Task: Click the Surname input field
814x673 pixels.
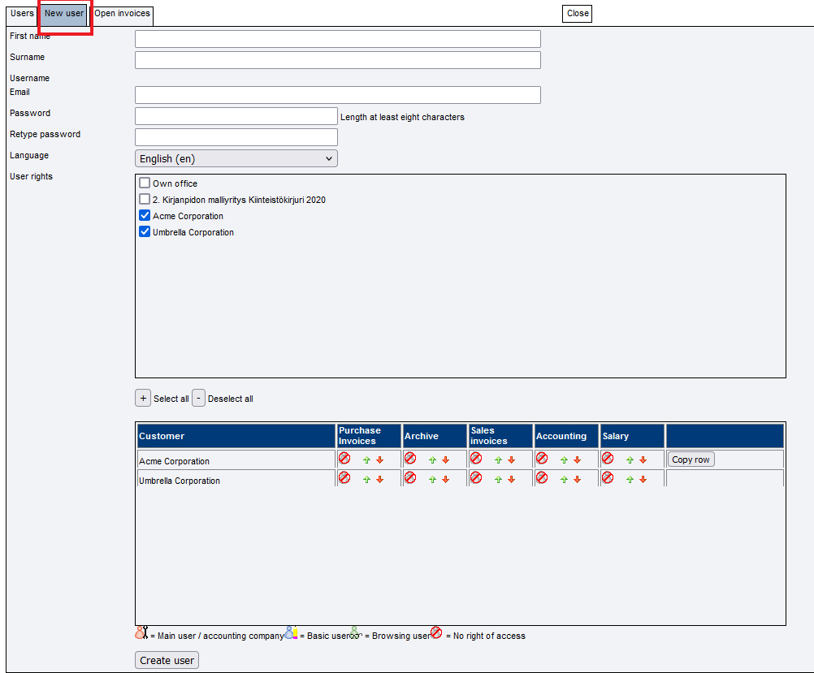Action: (x=338, y=60)
